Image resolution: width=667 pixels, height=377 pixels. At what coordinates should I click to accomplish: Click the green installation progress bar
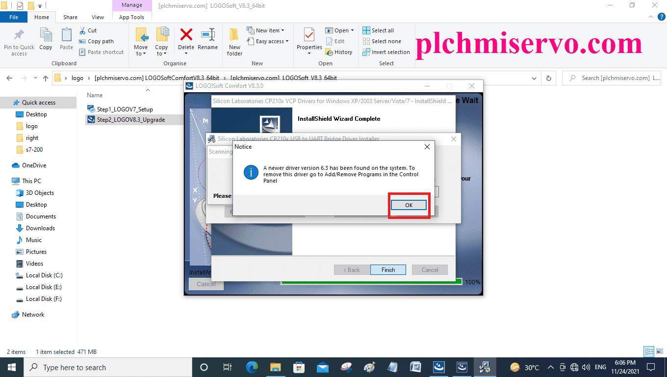(x=371, y=282)
